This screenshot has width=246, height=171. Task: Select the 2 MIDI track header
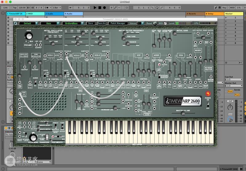pos(35,14)
